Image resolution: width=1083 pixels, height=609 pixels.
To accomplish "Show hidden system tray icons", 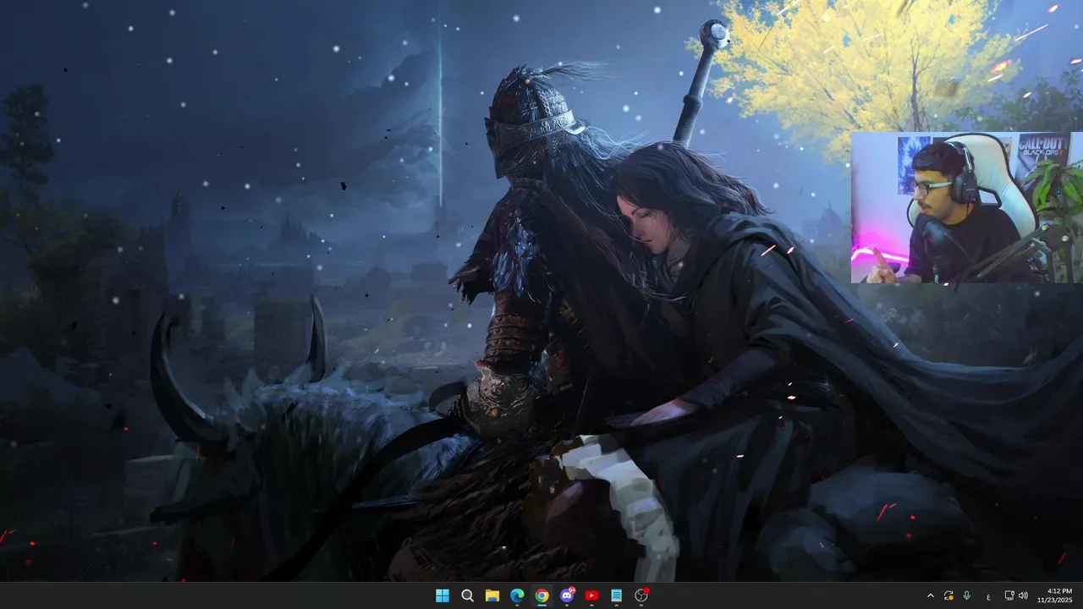I will tap(931, 595).
